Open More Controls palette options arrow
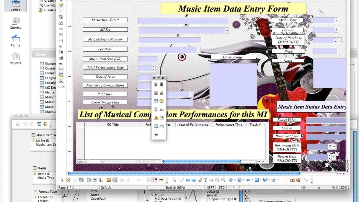 [158, 78]
